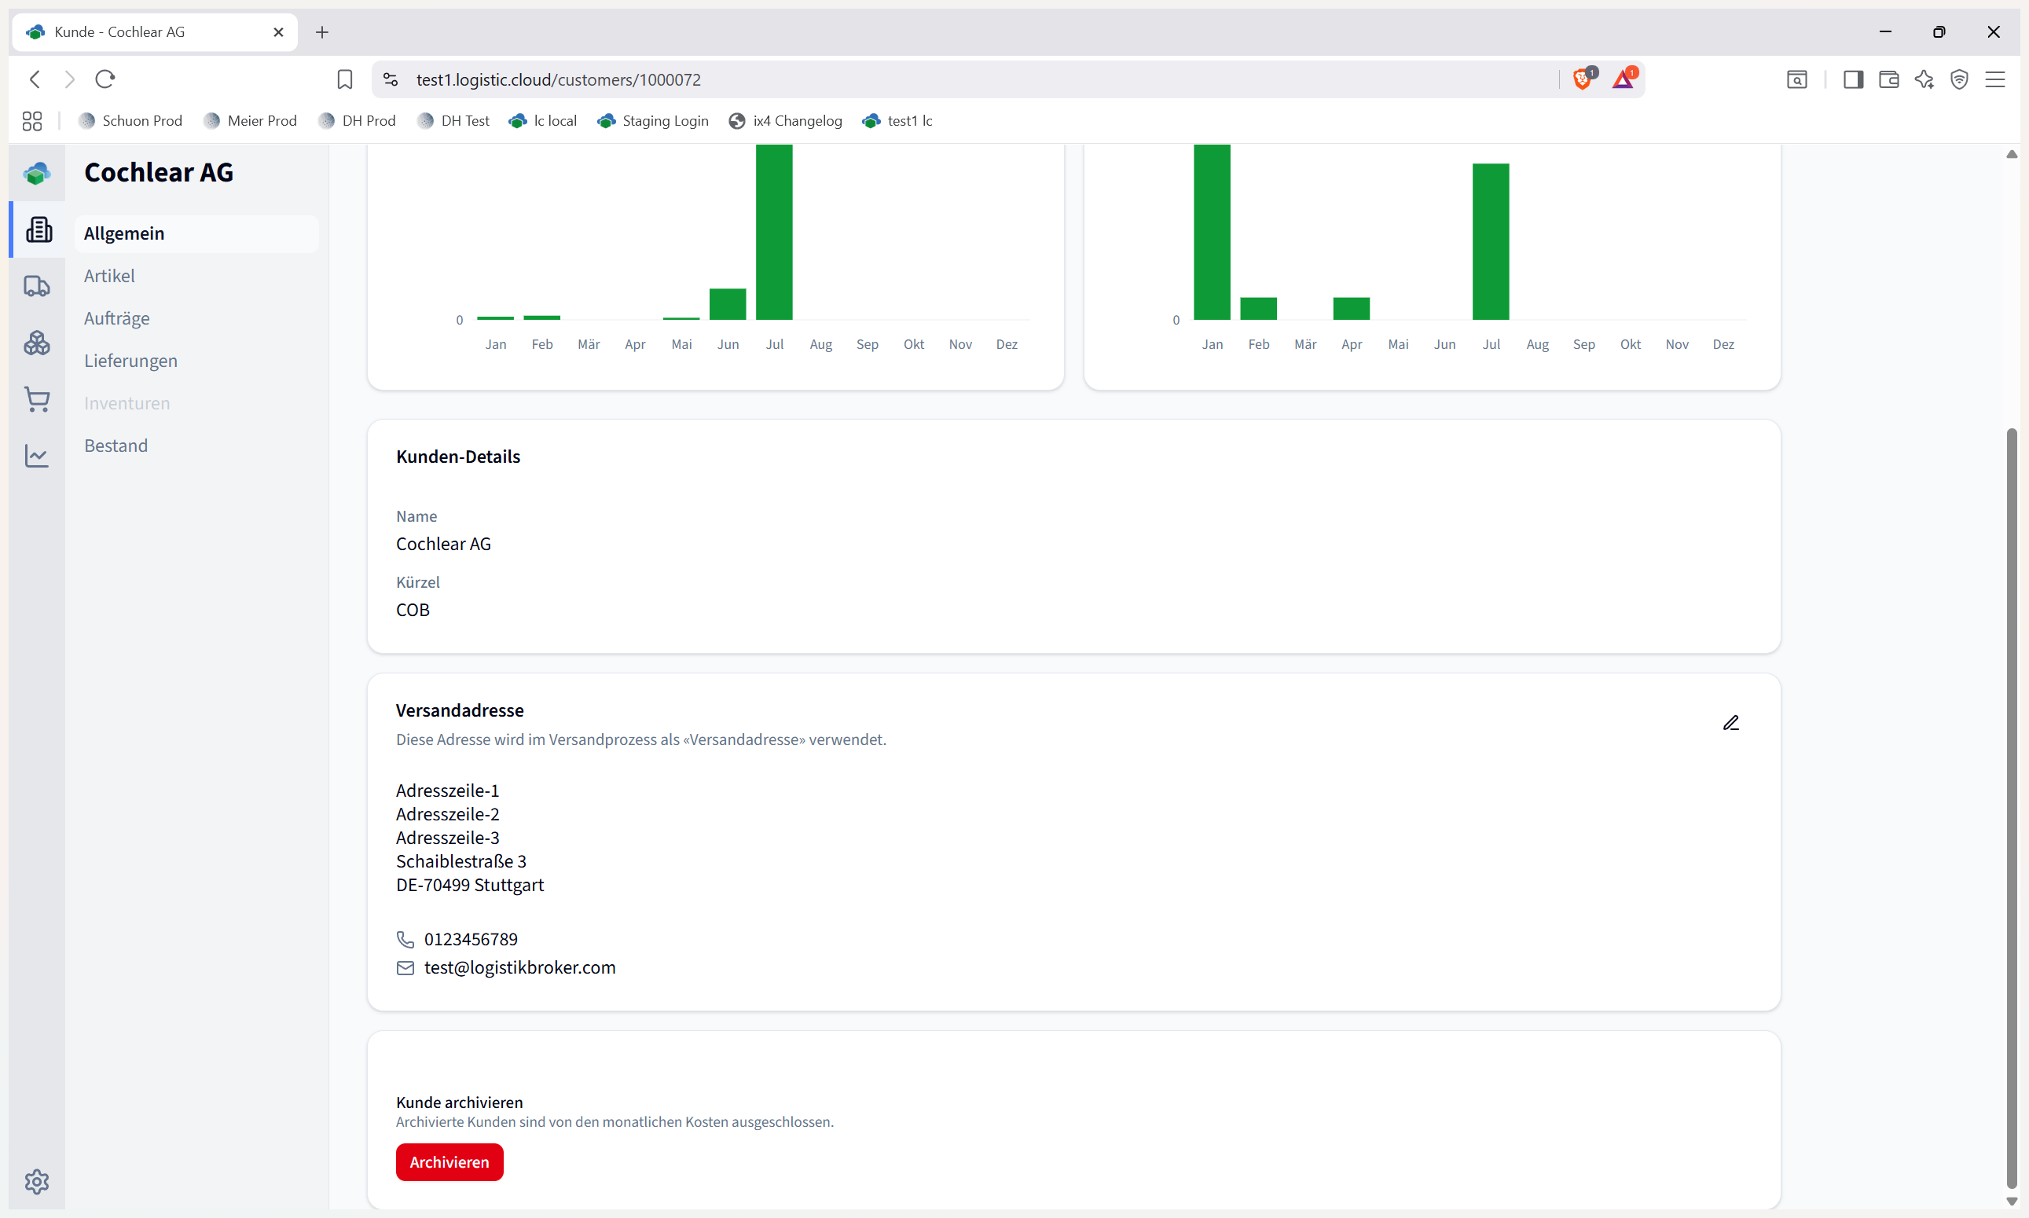Open the truck deliveries icon in sidebar
Viewport: 2029px width, 1218px height.
pyautogui.click(x=37, y=285)
